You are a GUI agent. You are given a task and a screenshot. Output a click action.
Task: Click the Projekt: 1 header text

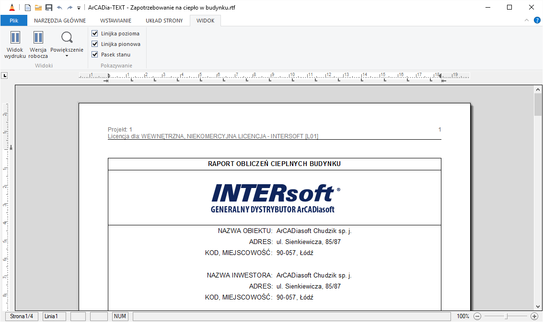coord(120,130)
